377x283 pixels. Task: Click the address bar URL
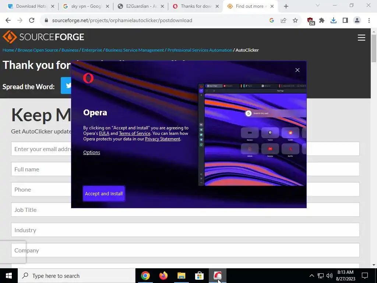click(x=122, y=21)
